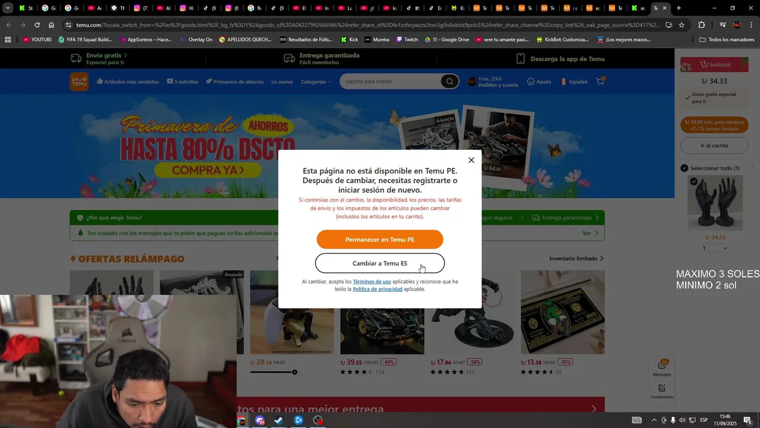Open the header shopping cart icon
The image size is (760, 428).
[600, 81]
